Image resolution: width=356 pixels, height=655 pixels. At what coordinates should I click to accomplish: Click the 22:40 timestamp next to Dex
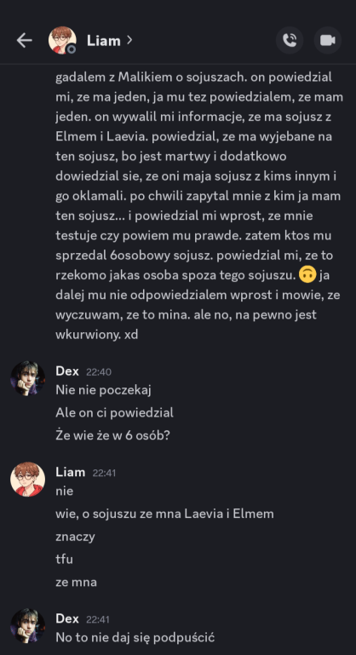[99, 371]
